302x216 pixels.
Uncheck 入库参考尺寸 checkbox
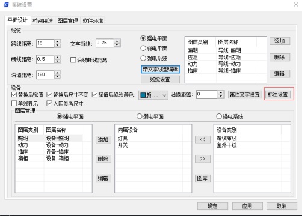pyautogui.click(x=49, y=103)
